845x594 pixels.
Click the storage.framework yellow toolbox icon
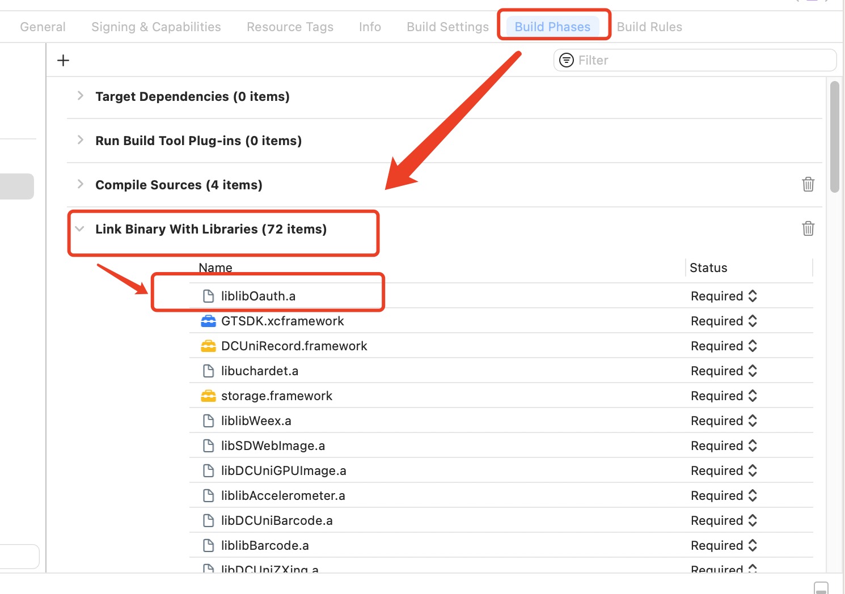[x=209, y=396]
